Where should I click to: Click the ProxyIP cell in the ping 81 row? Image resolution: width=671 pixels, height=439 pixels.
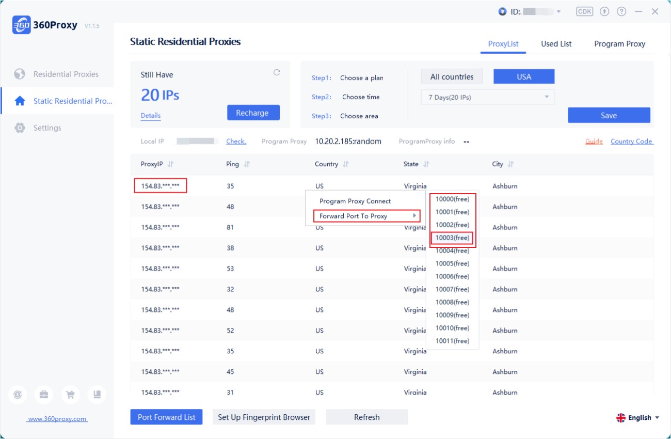coord(161,227)
